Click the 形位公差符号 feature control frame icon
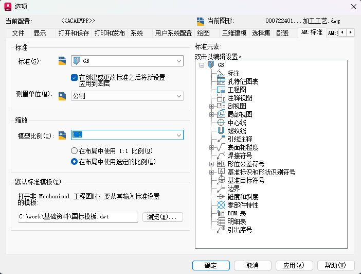 (221, 164)
